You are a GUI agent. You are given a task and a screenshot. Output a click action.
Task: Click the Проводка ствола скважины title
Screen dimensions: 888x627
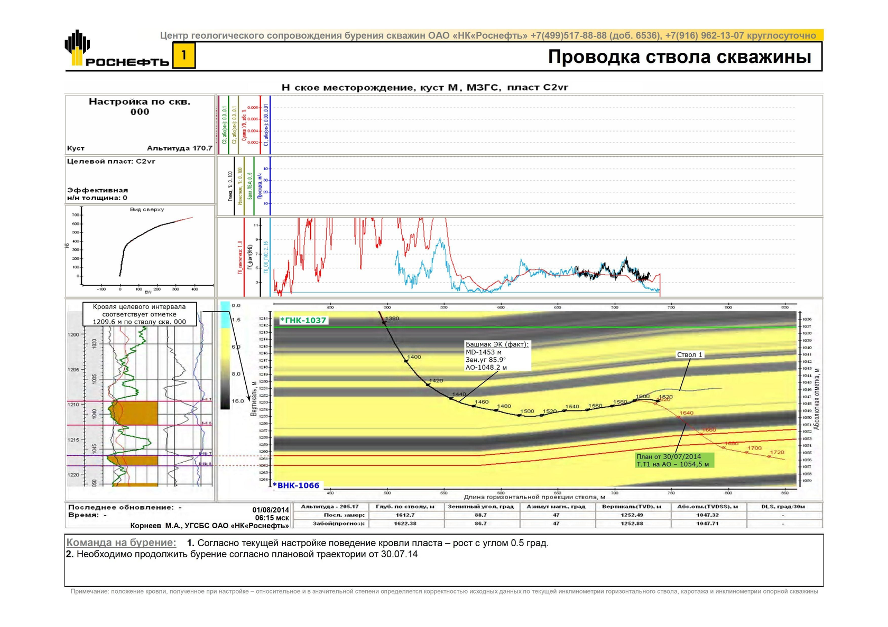point(679,57)
